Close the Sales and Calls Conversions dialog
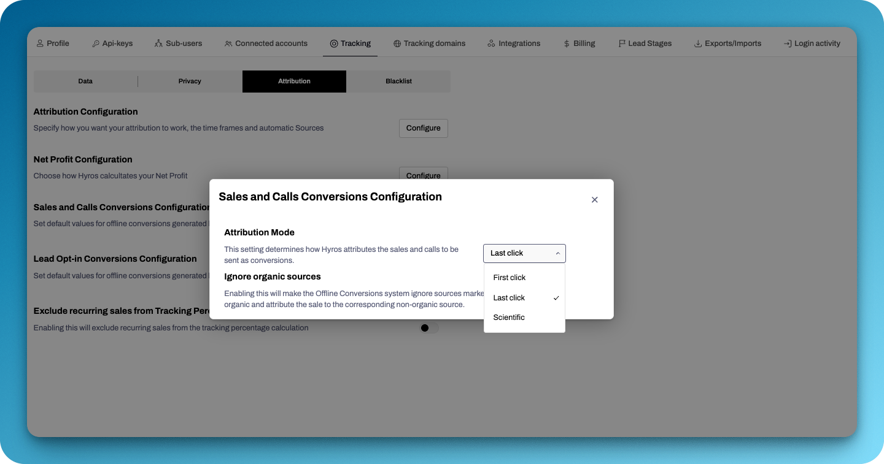884x464 pixels. [x=594, y=200]
